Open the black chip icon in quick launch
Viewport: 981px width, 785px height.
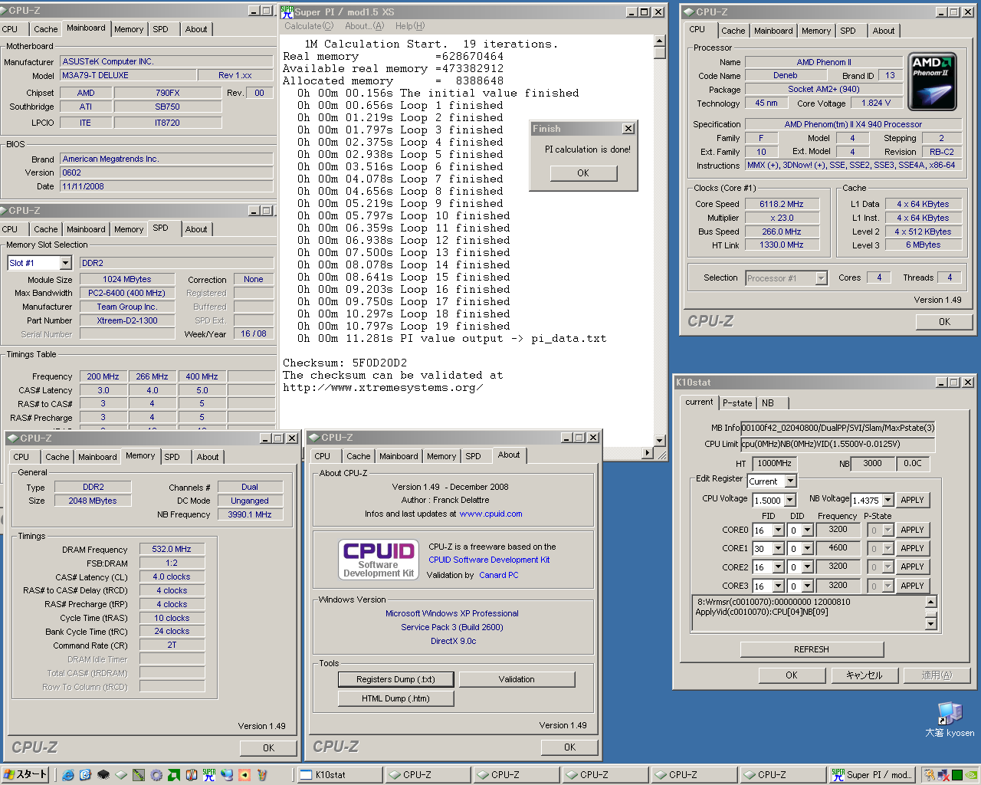coord(103,775)
